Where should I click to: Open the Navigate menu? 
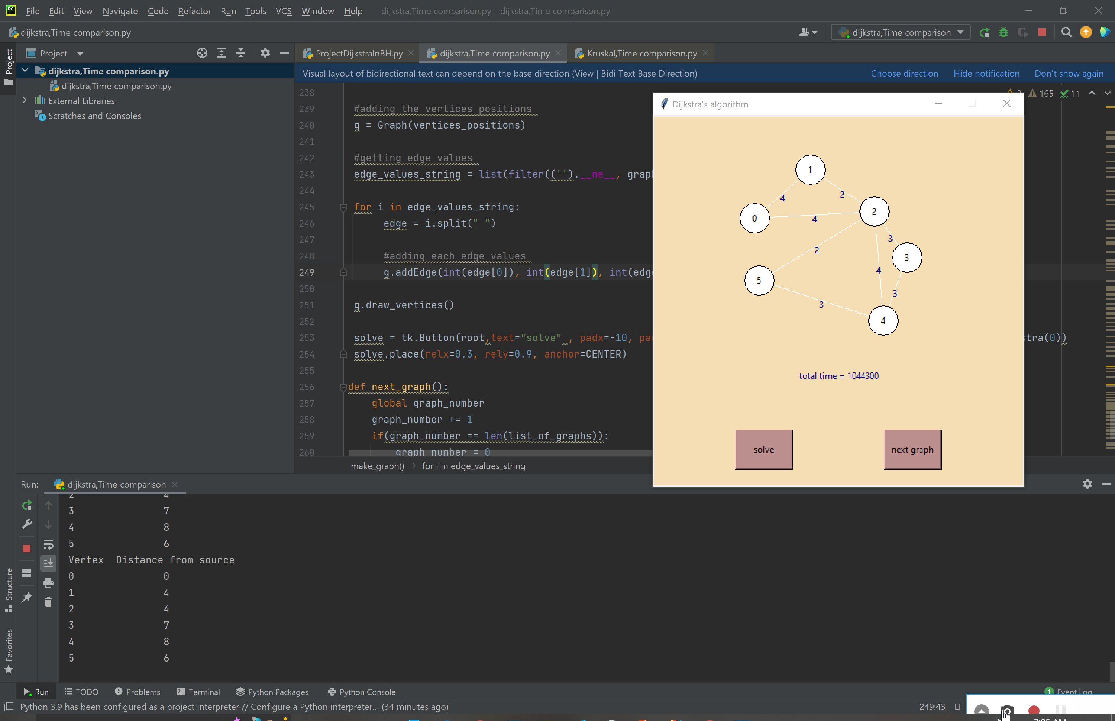click(120, 11)
